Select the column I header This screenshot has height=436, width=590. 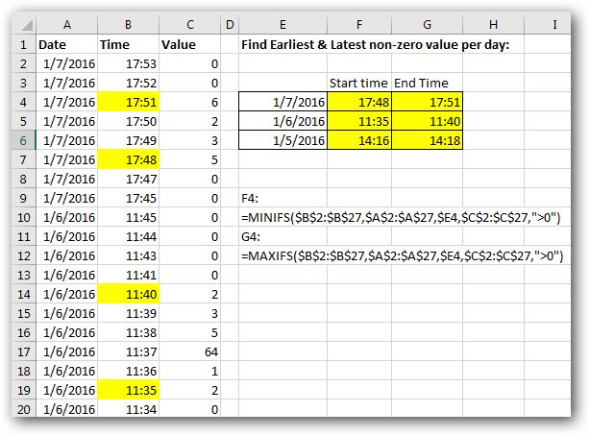coord(554,23)
